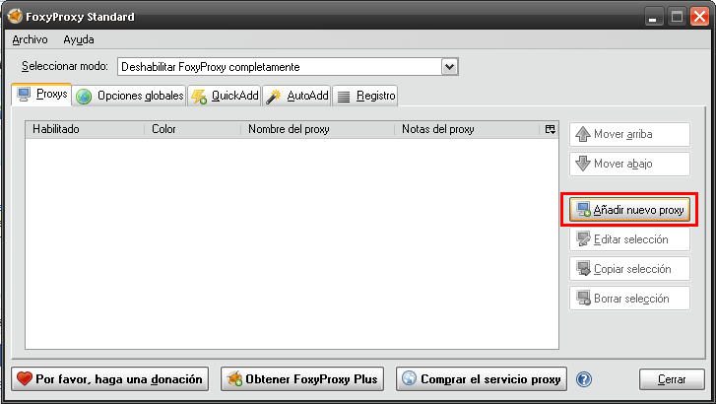Screen dimensions: 716x404
Task: Maximize the FoxyProxy Standard window
Action: pos(677,17)
